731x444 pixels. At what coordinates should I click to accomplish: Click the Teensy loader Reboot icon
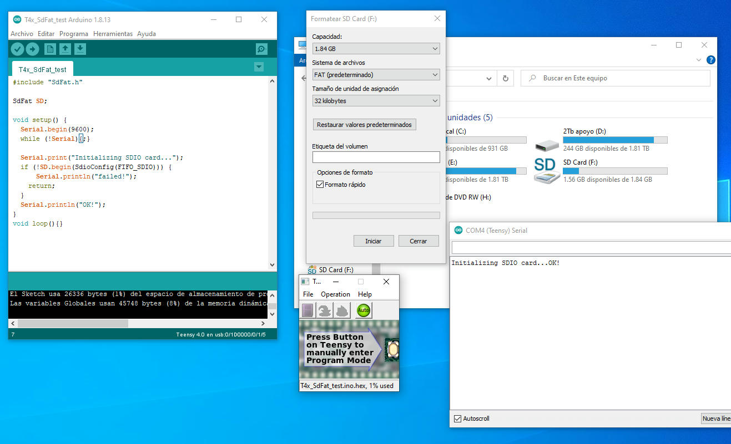tap(342, 310)
